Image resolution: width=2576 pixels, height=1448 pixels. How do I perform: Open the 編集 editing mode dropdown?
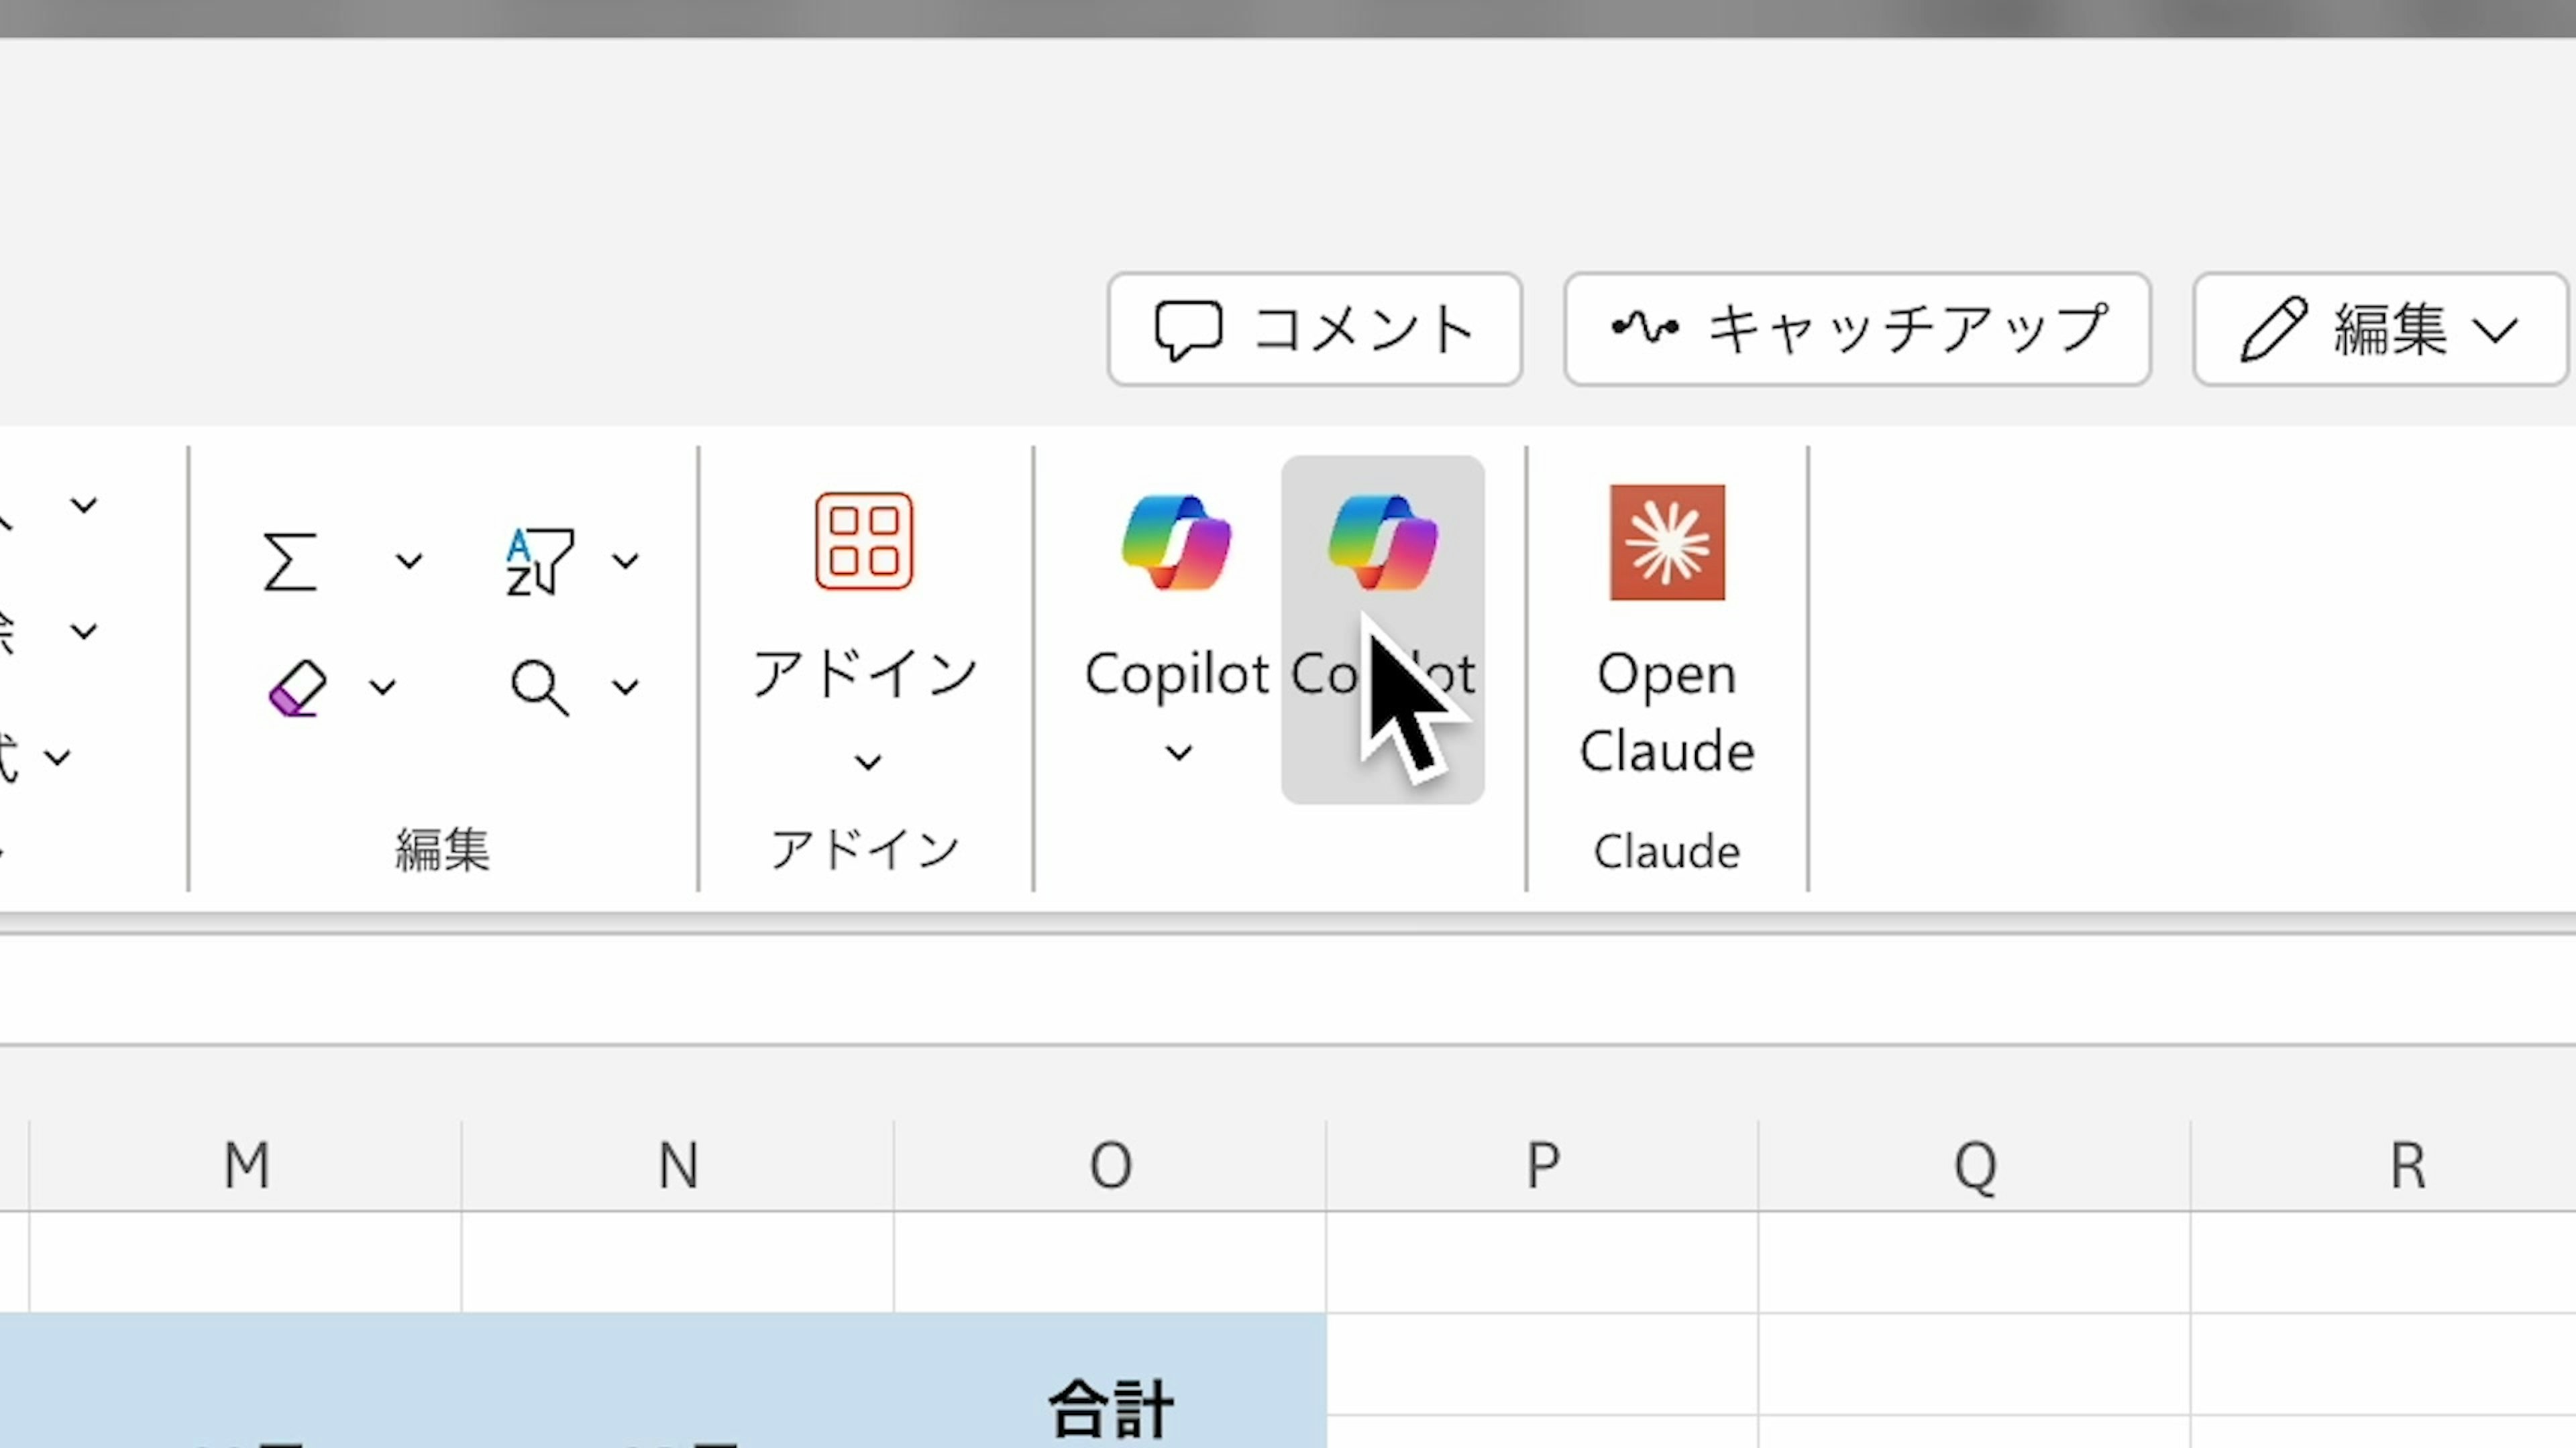tap(2380, 328)
